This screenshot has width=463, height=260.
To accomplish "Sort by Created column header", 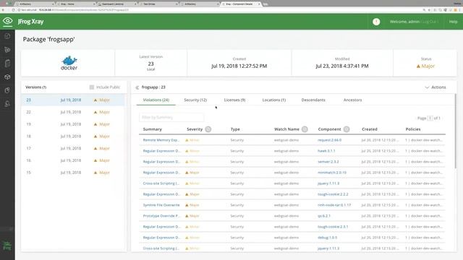I will (370, 129).
